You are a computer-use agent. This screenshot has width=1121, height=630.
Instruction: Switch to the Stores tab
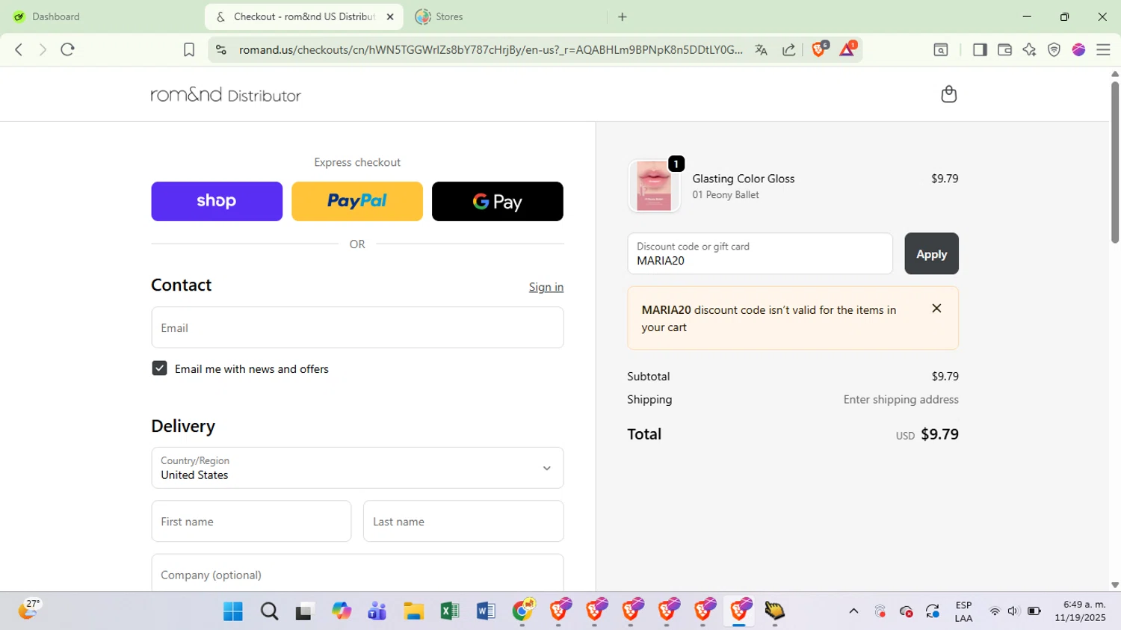click(449, 16)
